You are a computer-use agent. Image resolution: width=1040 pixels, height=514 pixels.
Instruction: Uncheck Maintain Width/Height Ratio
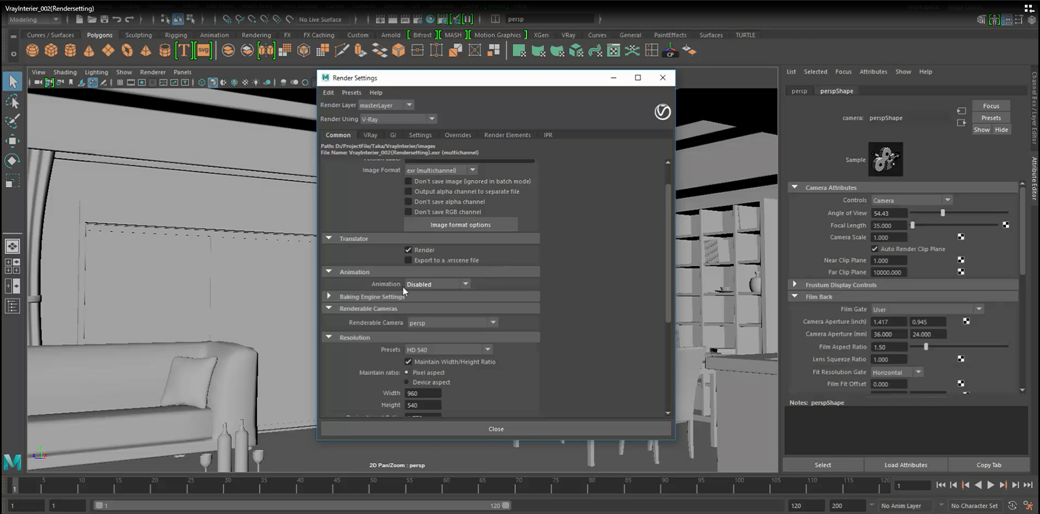tap(408, 361)
